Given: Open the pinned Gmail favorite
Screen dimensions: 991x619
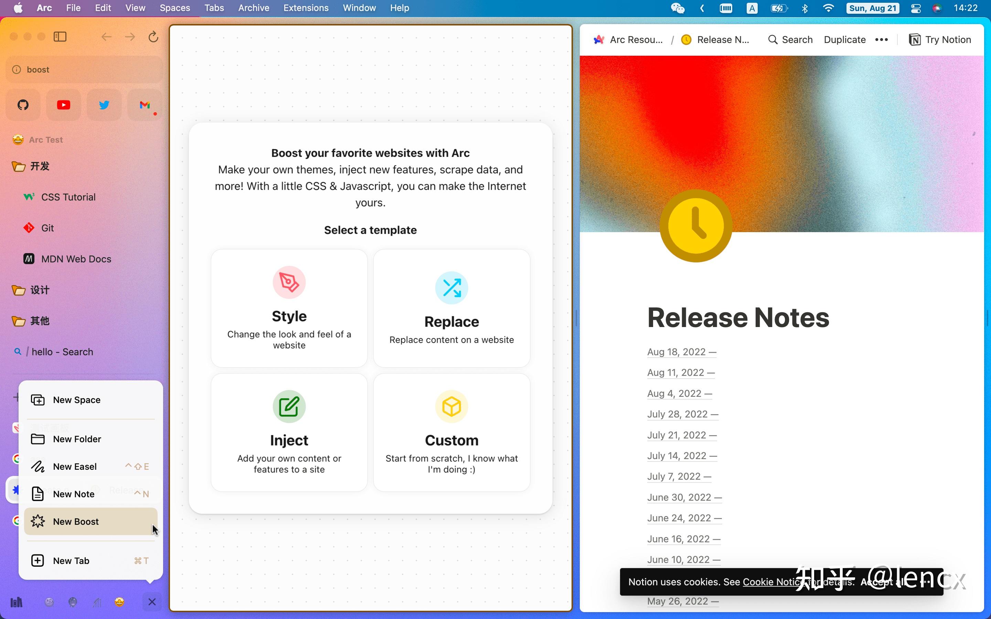Looking at the screenshot, I should pos(144,105).
